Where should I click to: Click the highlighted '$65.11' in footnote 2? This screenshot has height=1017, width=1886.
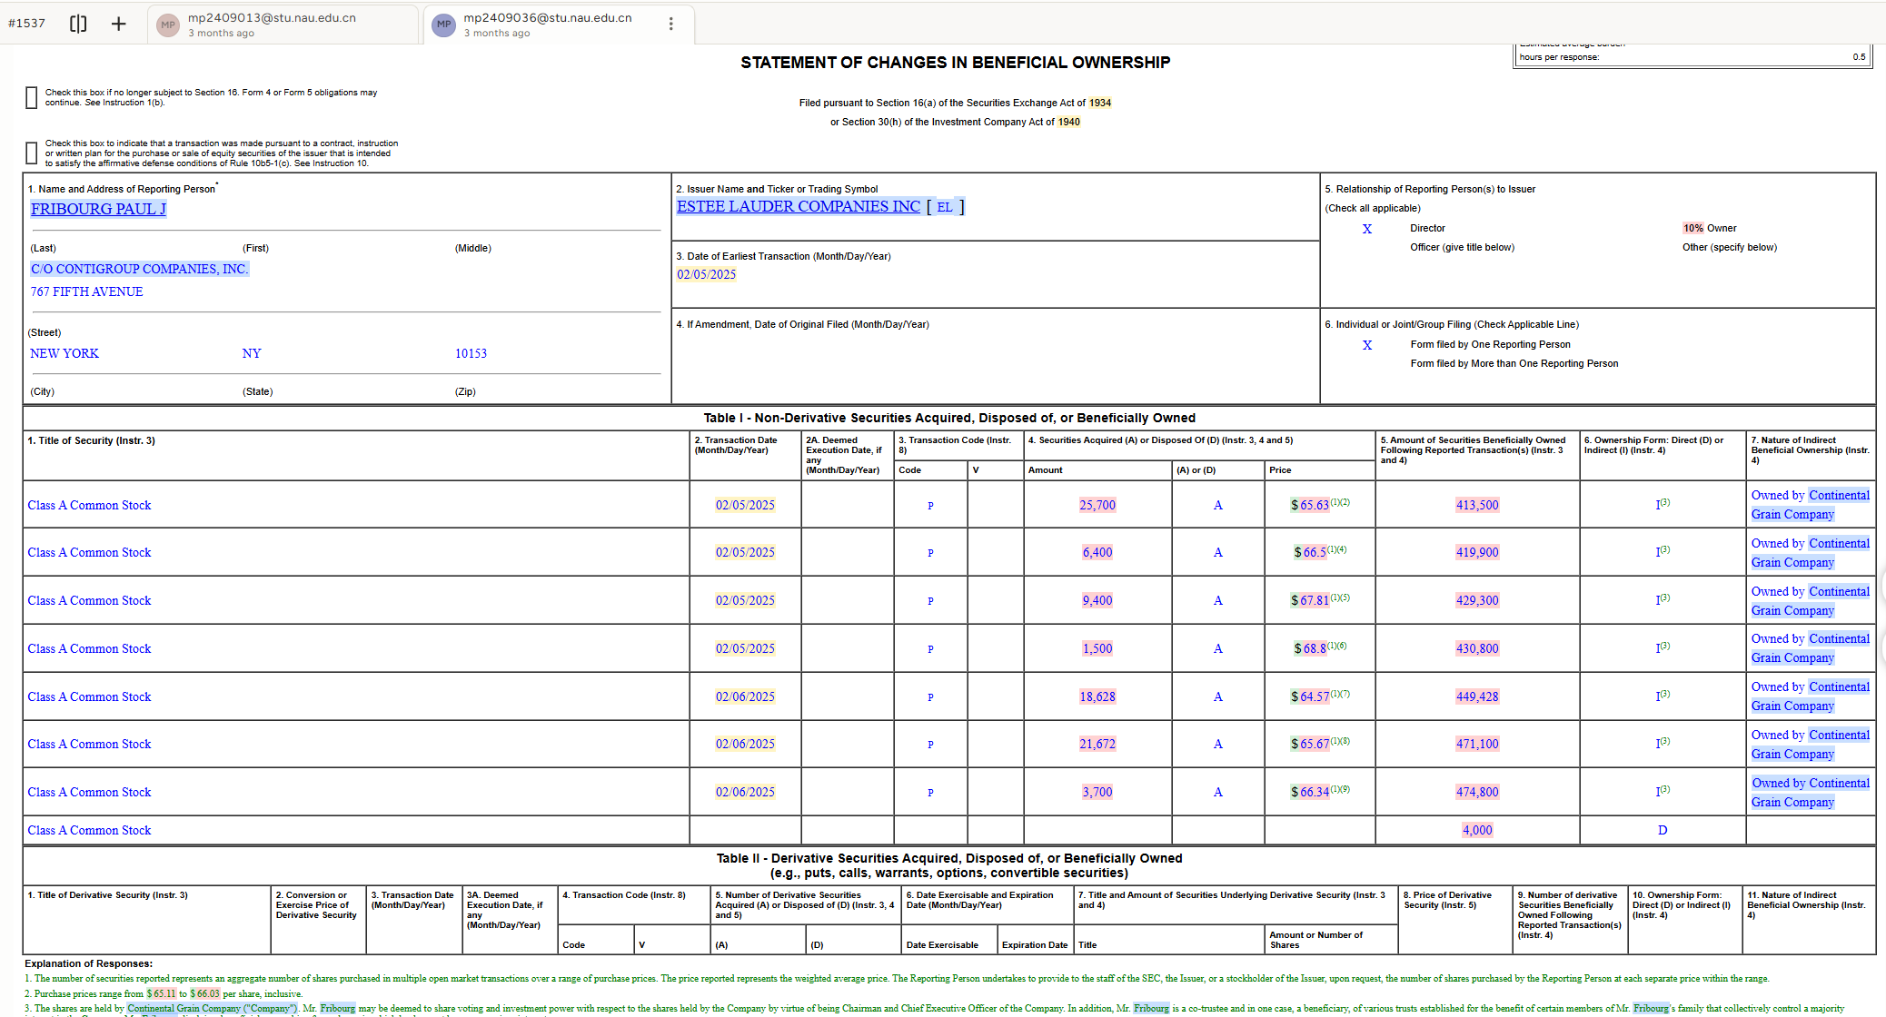click(x=161, y=993)
